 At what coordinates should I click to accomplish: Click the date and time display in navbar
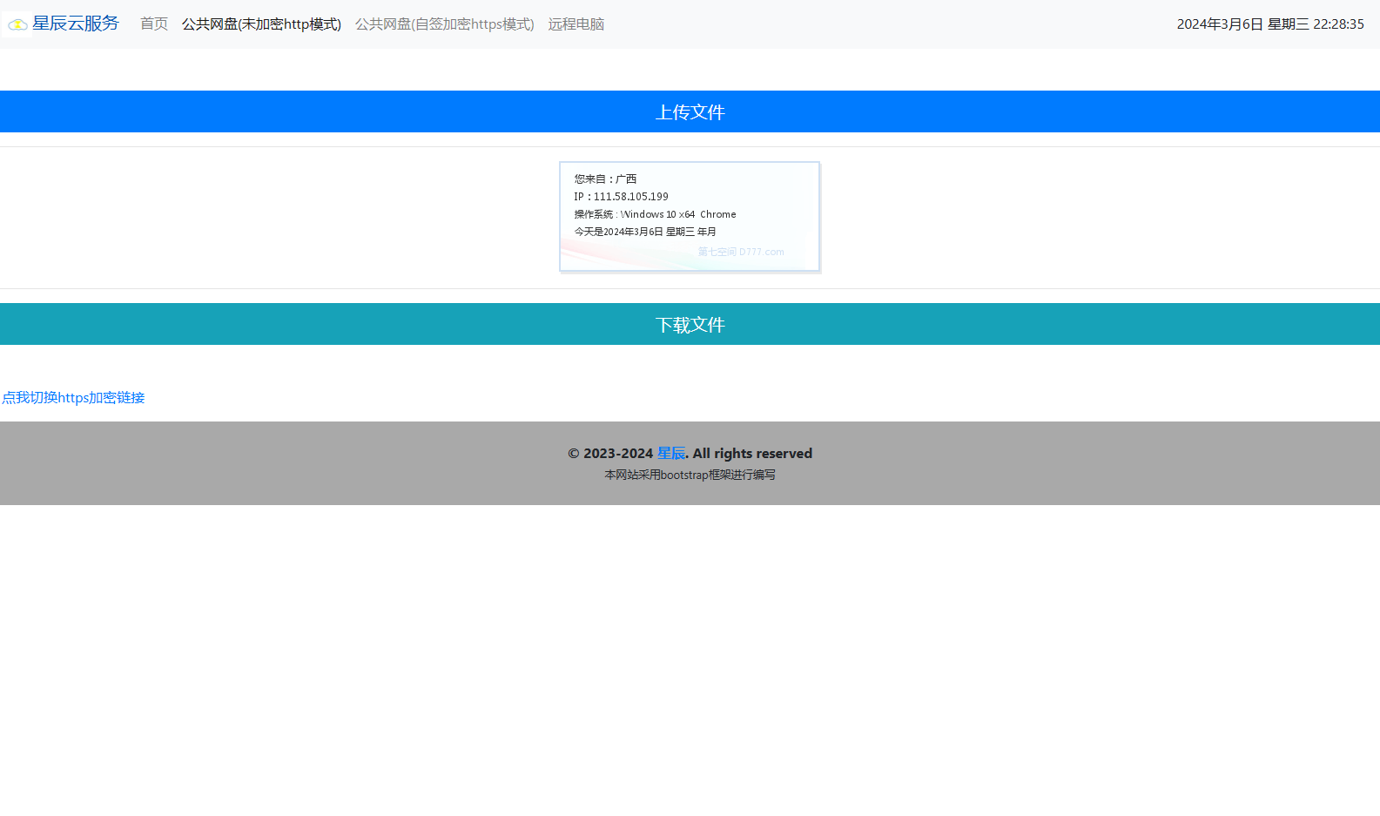pos(1269,24)
